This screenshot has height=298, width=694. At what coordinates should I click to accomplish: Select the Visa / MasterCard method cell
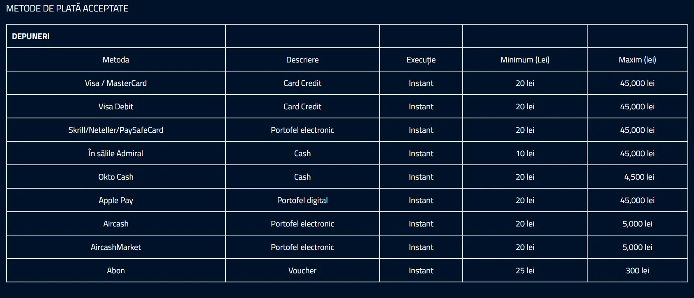[116, 83]
